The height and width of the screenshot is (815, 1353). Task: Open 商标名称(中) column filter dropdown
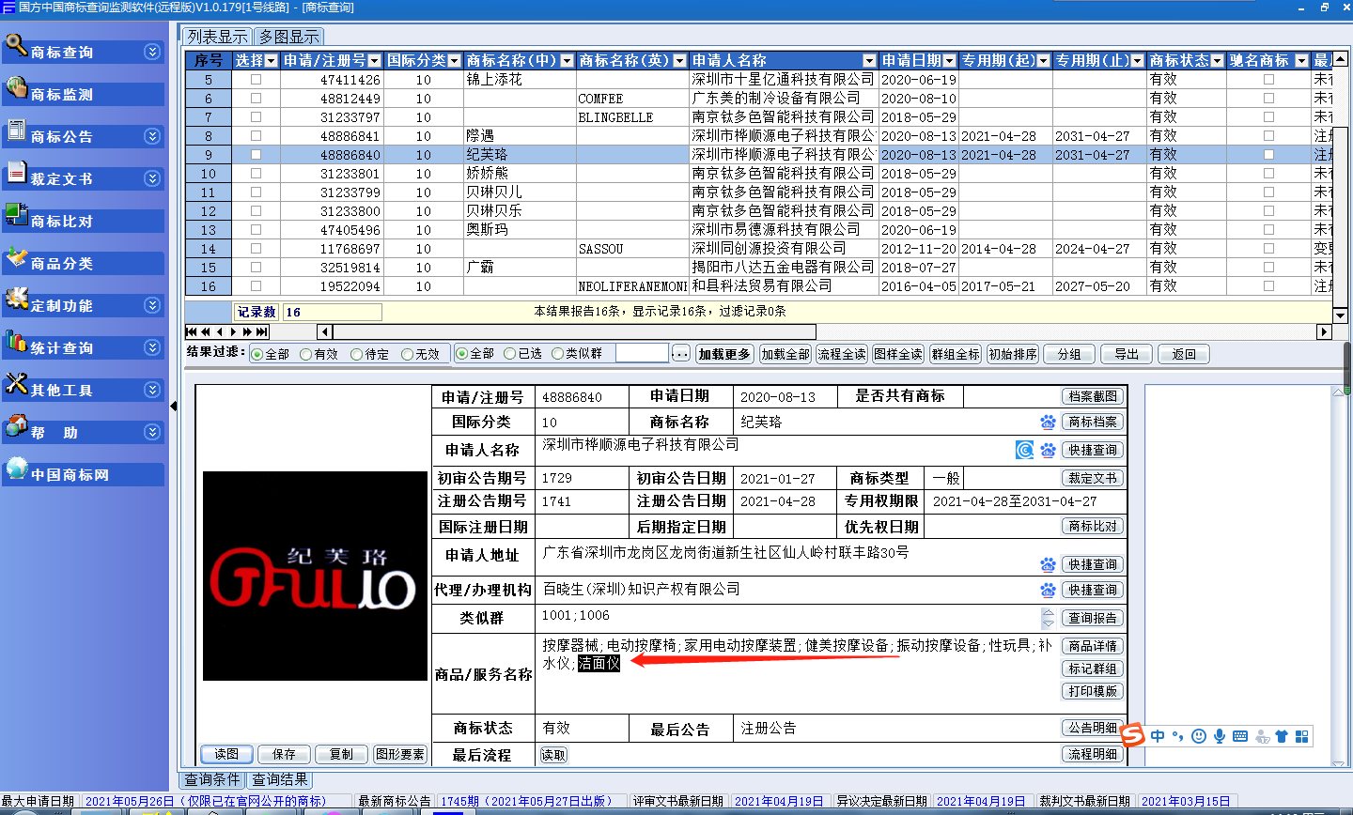567,61
